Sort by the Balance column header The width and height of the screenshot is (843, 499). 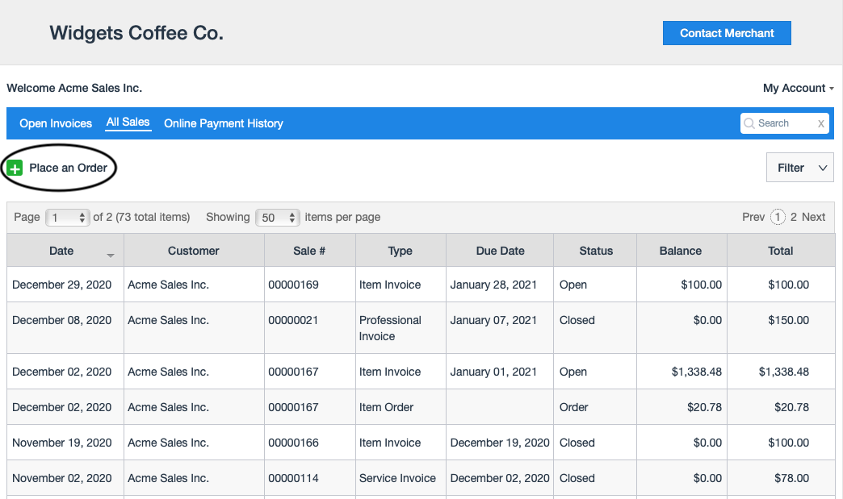pyautogui.click(x=681, y=251)
